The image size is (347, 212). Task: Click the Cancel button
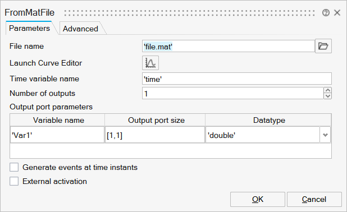point(314,200)
